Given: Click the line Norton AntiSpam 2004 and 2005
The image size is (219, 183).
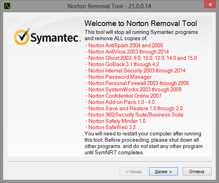Looking at the screenshot, I should pos(124,45).
